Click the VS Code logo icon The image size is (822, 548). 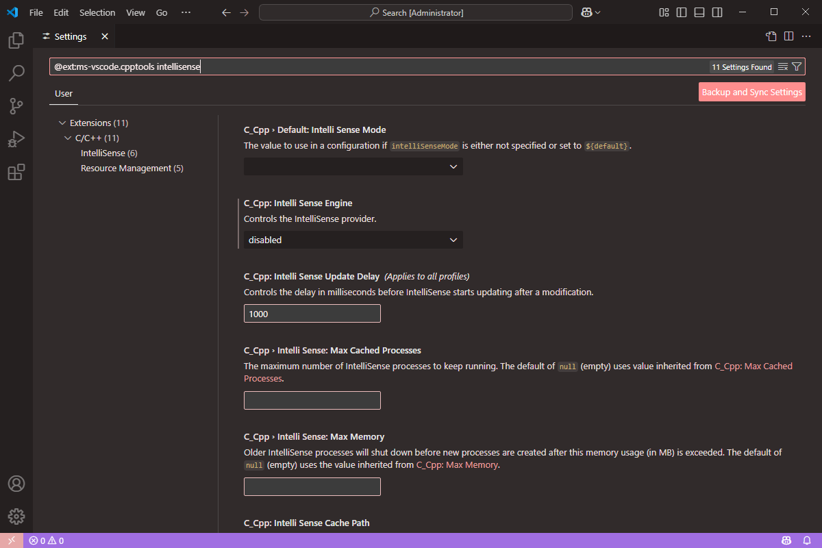coord(12,12)
